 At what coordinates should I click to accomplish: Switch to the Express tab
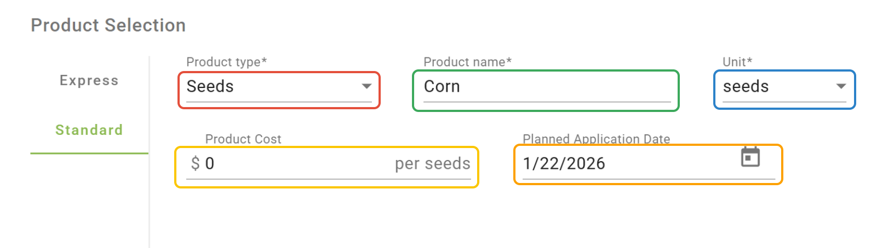[89, 80]
